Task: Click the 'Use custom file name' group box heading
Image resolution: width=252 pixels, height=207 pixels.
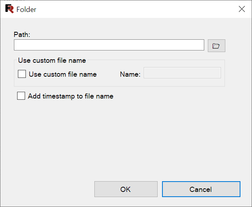Action: 52,61
